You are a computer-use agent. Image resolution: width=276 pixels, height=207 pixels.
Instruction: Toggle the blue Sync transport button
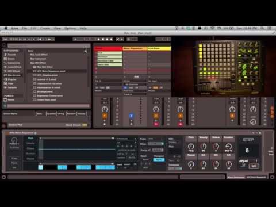(x=159, y=160)
